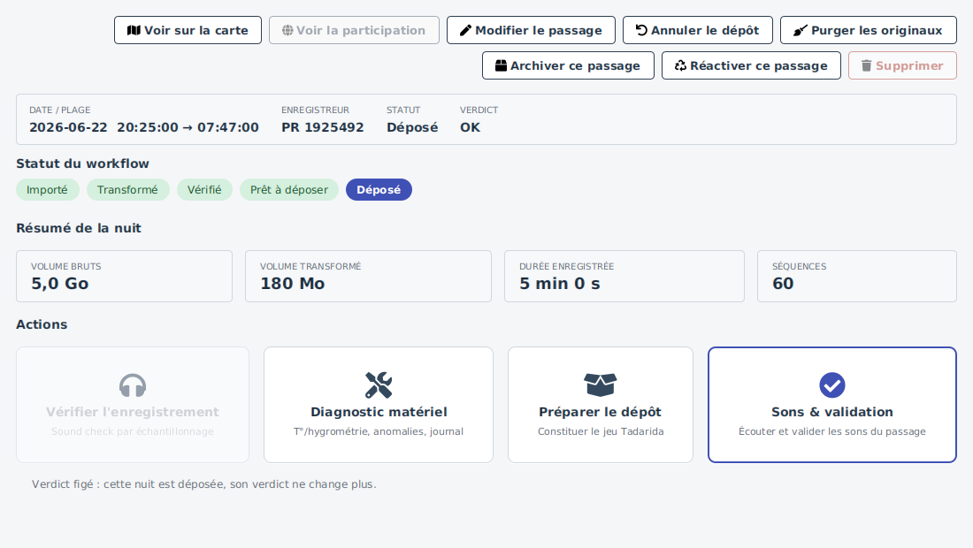This screenshot has height=548, width=973.
Task: Click Sound check par échantillonnage subtitle
Action: click(132, 431)
